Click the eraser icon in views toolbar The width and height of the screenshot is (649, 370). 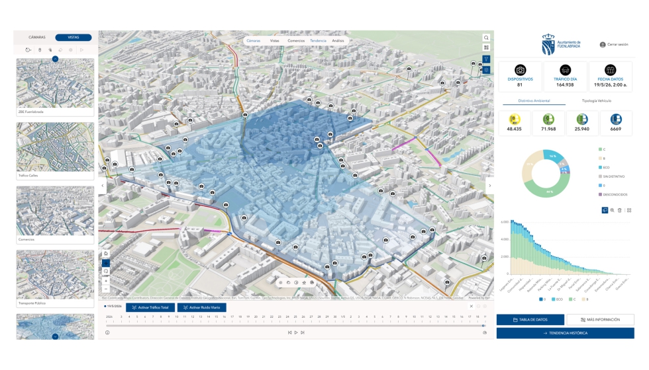60,50
